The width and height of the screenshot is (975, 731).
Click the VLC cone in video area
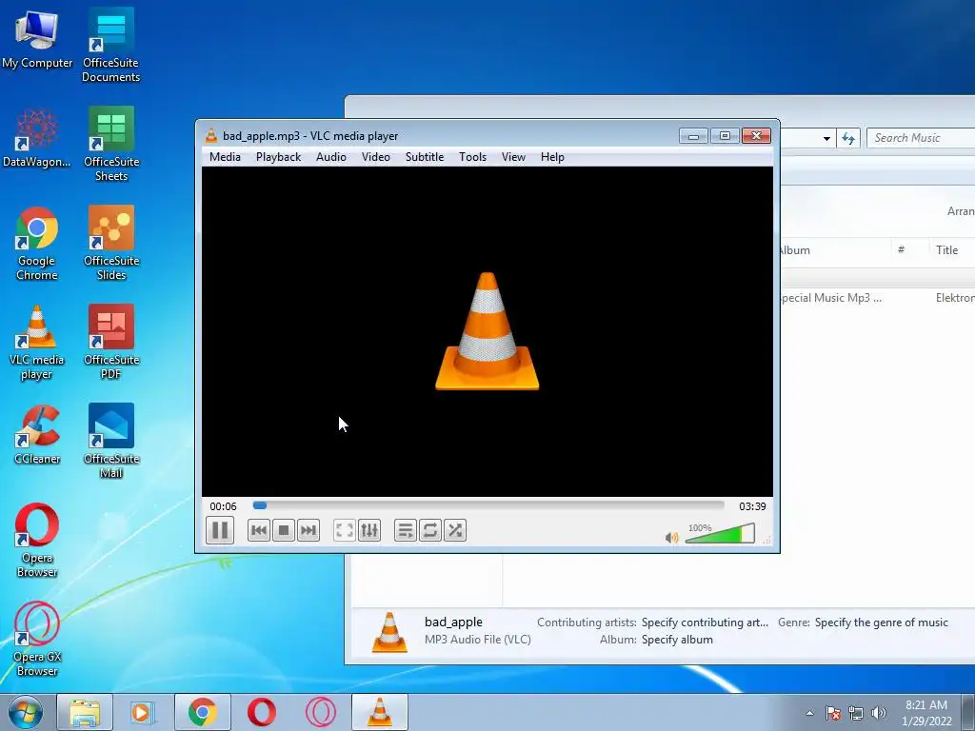pyautogui.click(x=487, y=331)
